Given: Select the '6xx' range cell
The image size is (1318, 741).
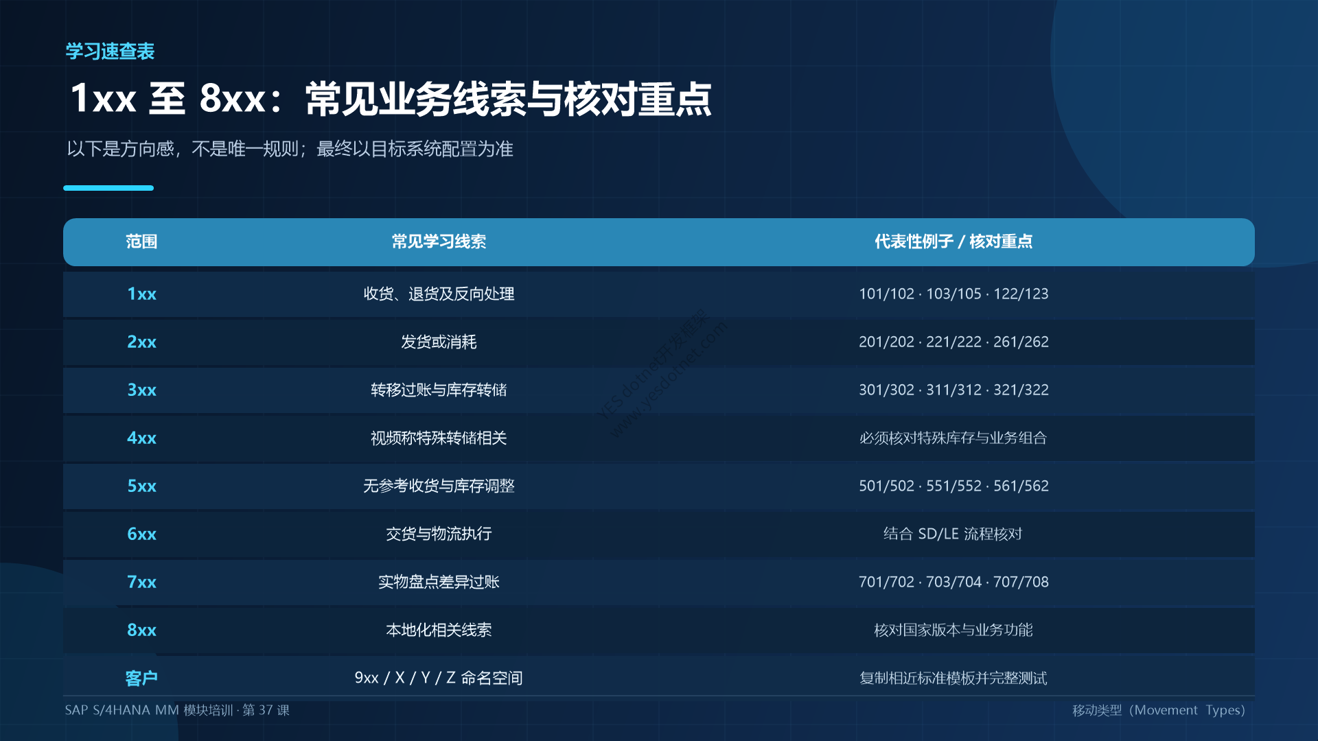Looking at the screenshot, I should point(141,534).
